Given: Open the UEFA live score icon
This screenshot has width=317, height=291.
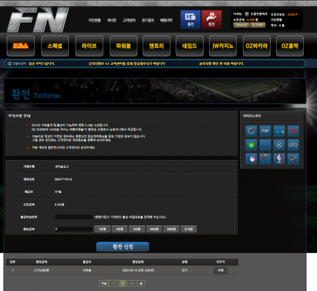Looking at the screenshot, I should click(x=293, y=145).
